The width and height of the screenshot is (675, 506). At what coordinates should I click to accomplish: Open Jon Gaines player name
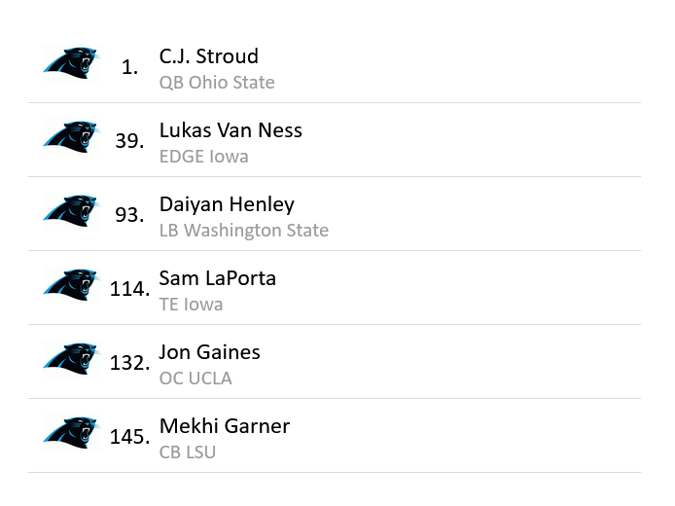(x=209, y=352)
